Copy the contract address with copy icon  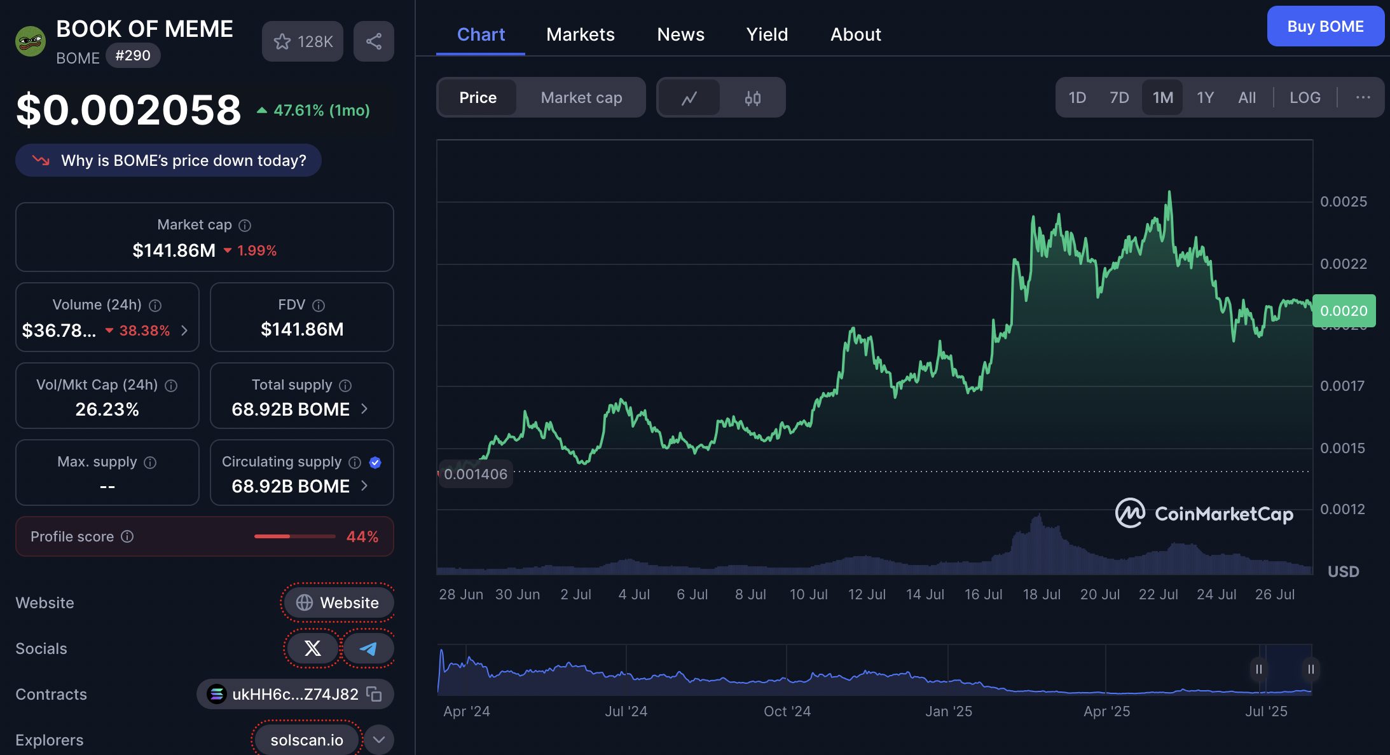click(x=374, y=694)
